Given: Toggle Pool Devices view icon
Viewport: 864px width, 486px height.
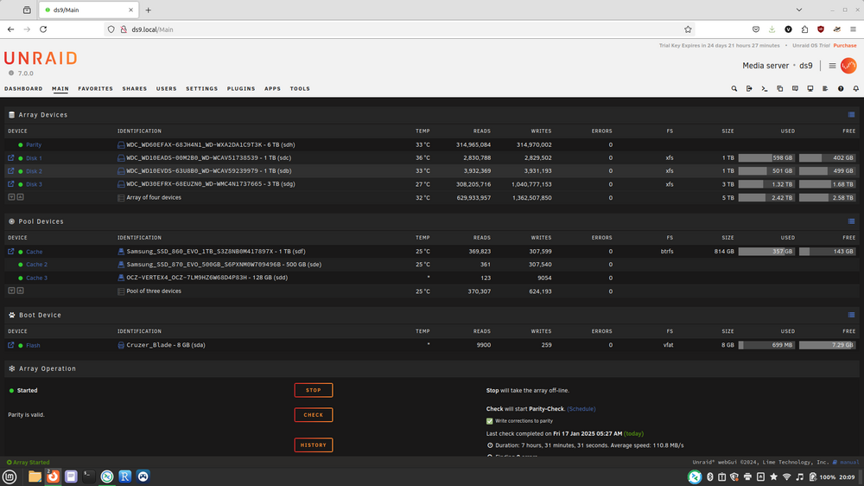Looking at the screenshot, I should [851, 221].
